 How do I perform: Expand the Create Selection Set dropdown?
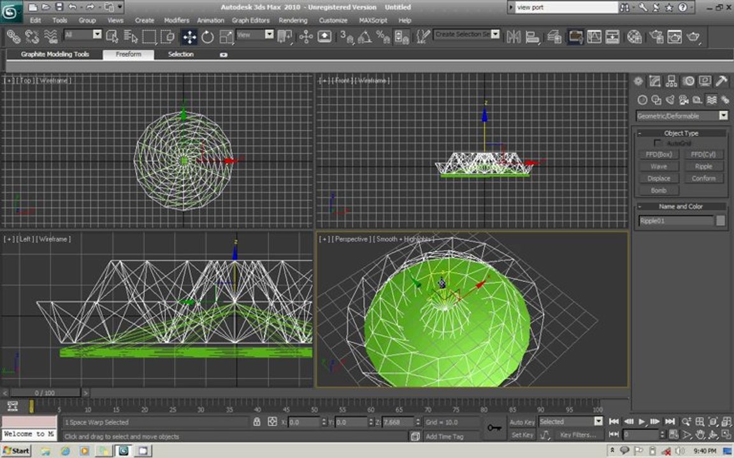495,34
